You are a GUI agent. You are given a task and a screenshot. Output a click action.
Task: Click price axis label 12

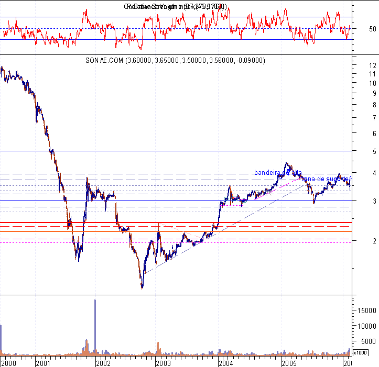[373, 65]
